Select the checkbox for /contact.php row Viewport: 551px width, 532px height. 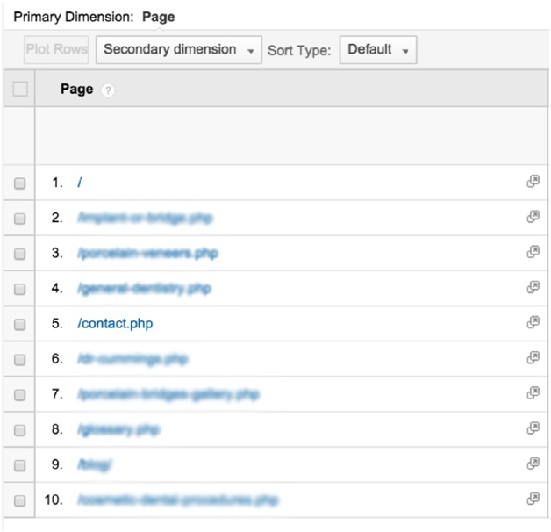(x=20, y=324)
